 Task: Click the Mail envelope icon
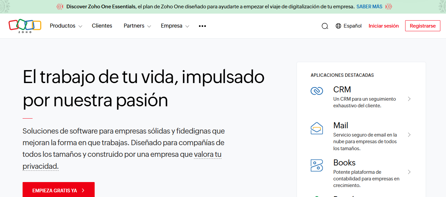316,128
